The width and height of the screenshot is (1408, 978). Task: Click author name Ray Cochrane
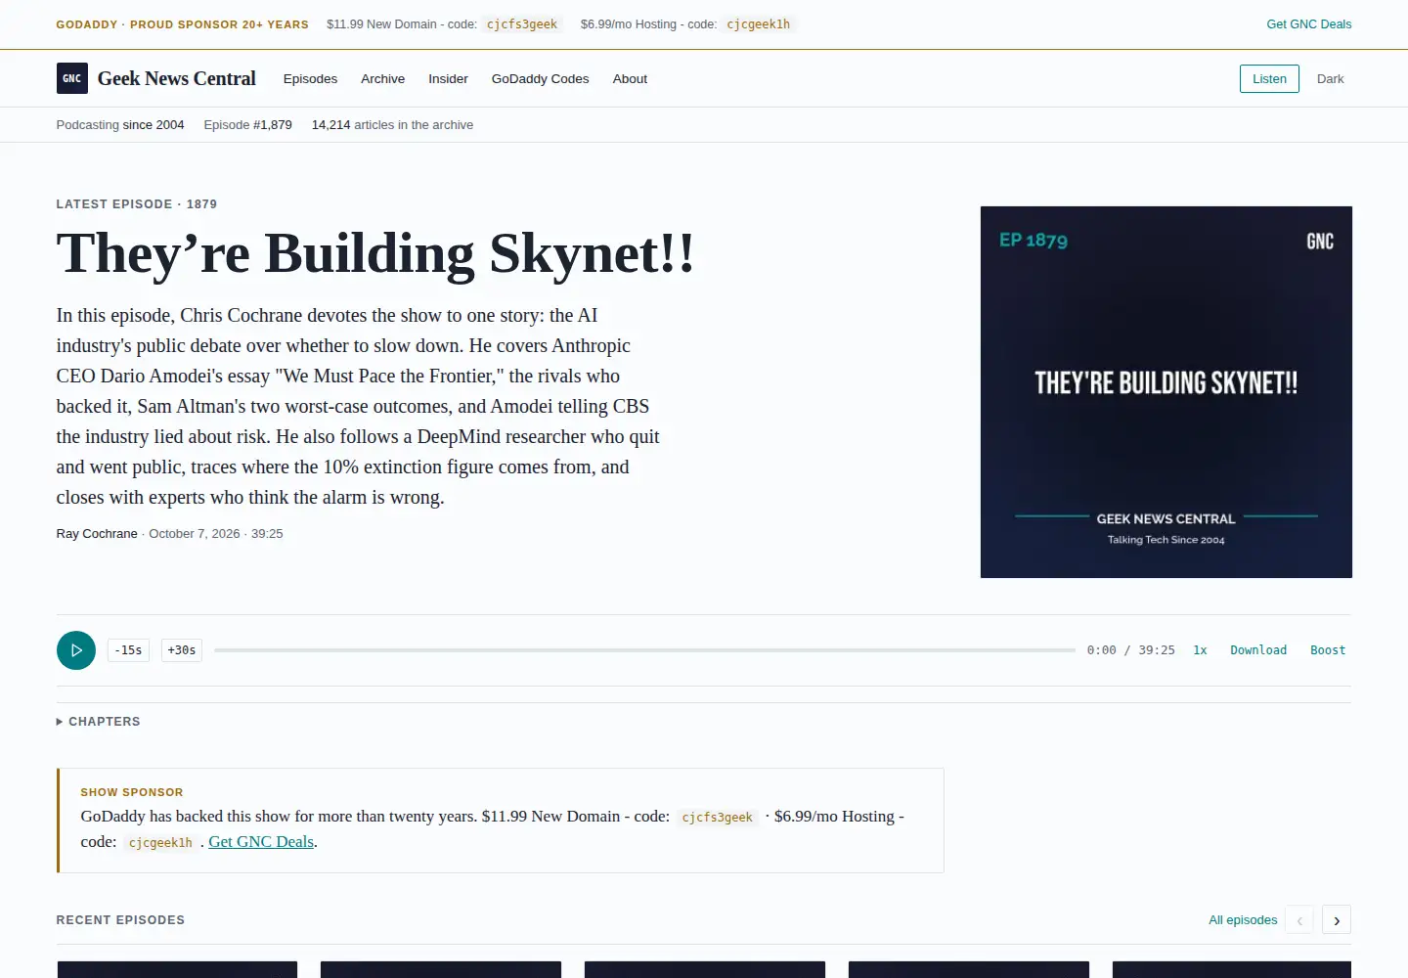click(97, 534)
